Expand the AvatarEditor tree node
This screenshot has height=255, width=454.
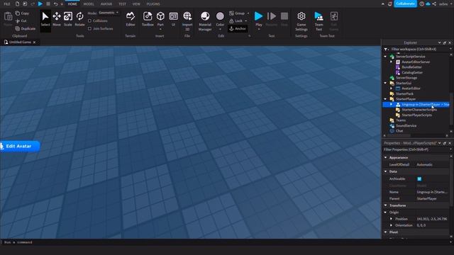pos(391,88)
